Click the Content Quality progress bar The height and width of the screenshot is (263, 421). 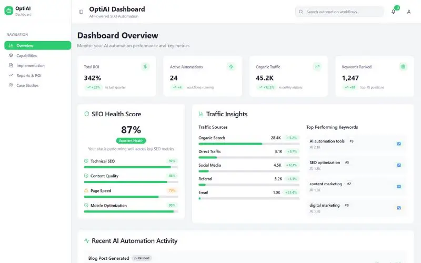tap(131, 182)
